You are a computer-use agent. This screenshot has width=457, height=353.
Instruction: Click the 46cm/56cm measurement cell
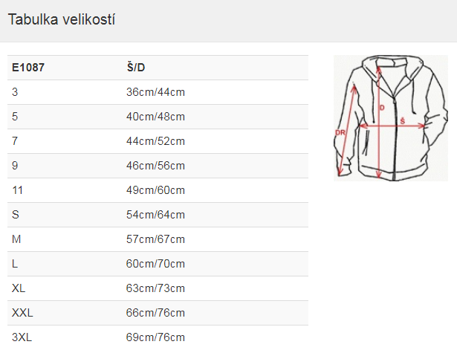coord(155,166)
